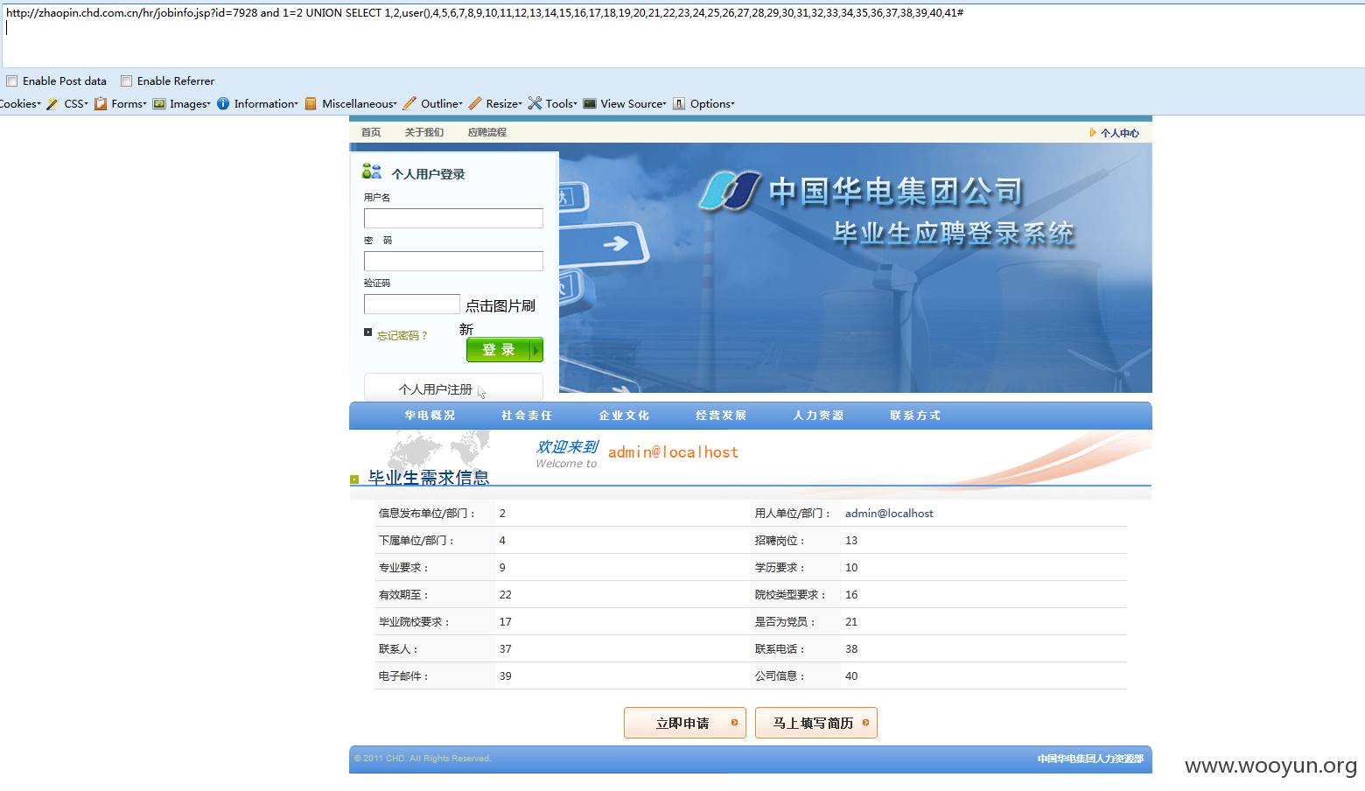Open 企业文化 navigation tab
This screenshot has height=791, width=1365.
click(x=624, y=416)
